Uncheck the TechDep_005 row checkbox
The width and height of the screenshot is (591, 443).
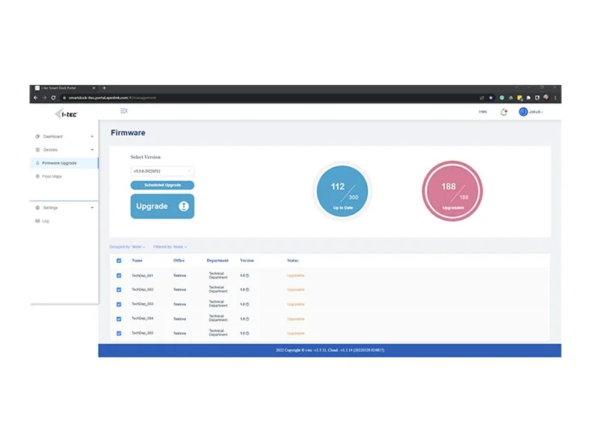(x=119, y=333)
